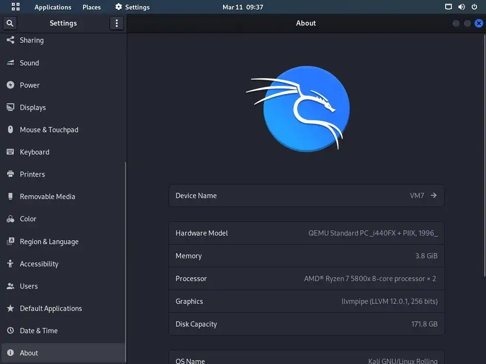Select the About entry in sidebar
The width and height of the screenshot is (486, 364).
pyautogui.click(x=63, y=353)
